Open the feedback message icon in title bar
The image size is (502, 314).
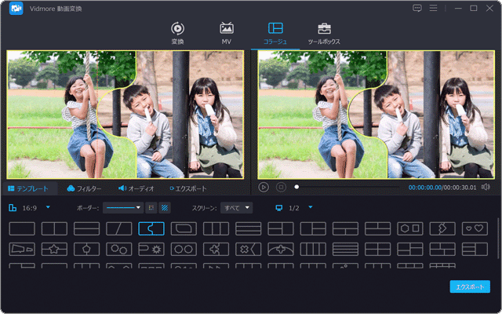click(x=417, y=9)
